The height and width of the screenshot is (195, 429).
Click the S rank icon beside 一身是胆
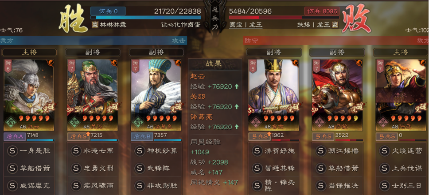pos(12,150)
